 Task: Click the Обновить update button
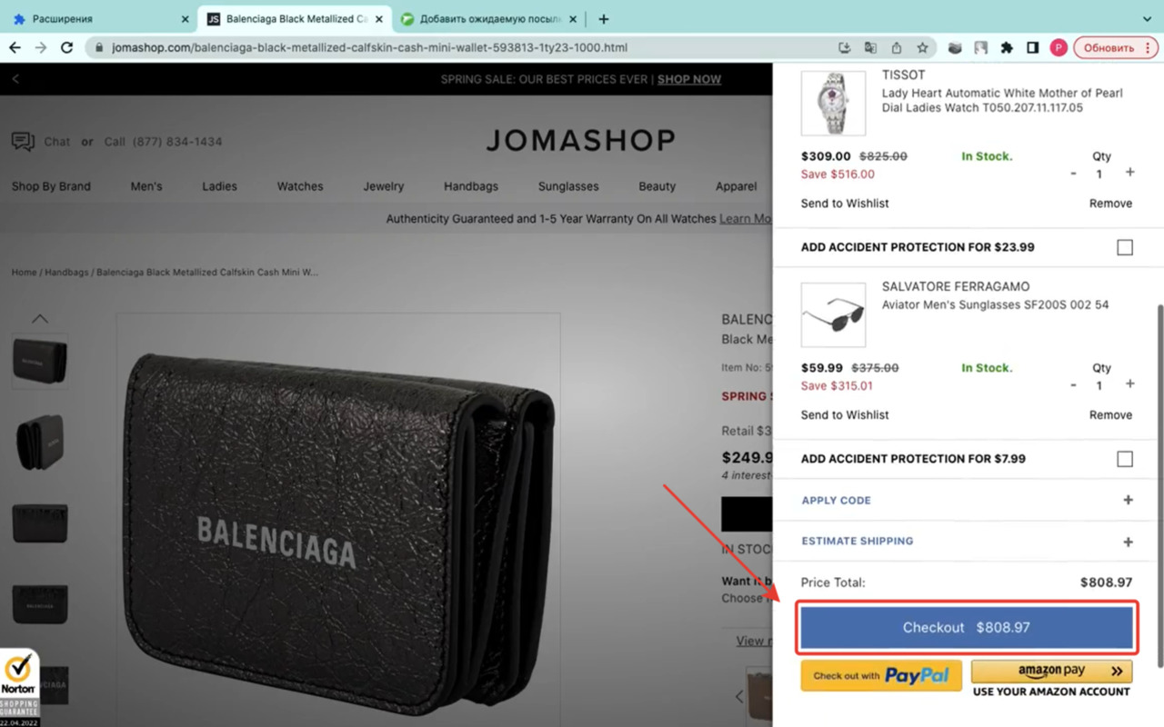tap(1116, 47)
